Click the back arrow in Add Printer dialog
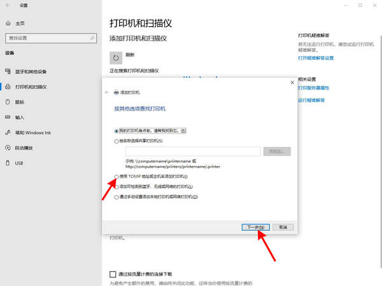This screenshot has width=382, height=286. click(107, 92)
